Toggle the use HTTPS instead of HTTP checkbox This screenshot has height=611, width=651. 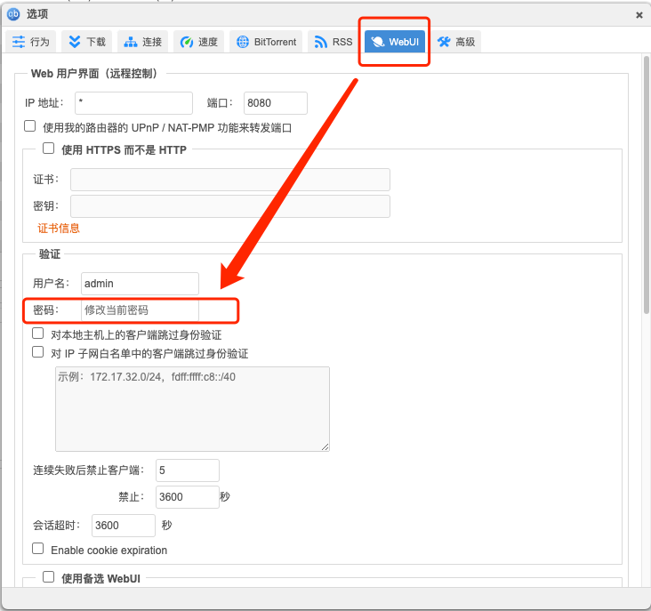click(49, 149)
